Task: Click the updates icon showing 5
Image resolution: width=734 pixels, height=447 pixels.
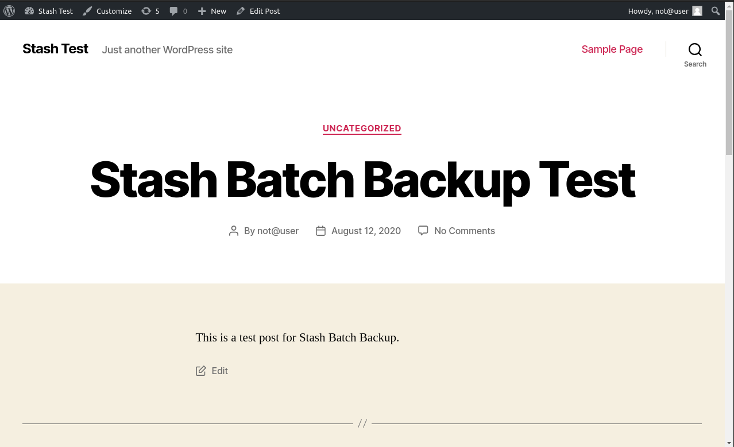Action: tap(150, 11)
